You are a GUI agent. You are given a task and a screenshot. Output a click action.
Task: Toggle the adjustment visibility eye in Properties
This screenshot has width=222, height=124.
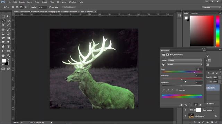pyautogui.click(x=196, y=105)
